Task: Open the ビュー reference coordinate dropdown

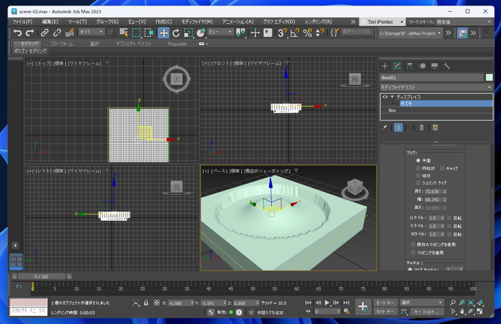Action: tap(220, 32)
